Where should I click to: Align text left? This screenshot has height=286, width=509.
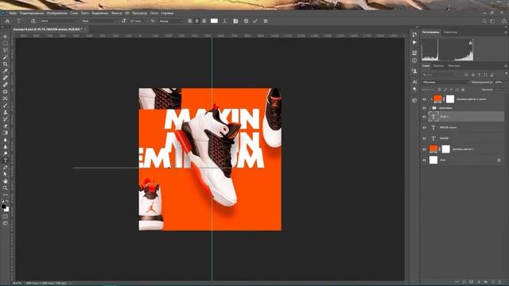point(190,21)
